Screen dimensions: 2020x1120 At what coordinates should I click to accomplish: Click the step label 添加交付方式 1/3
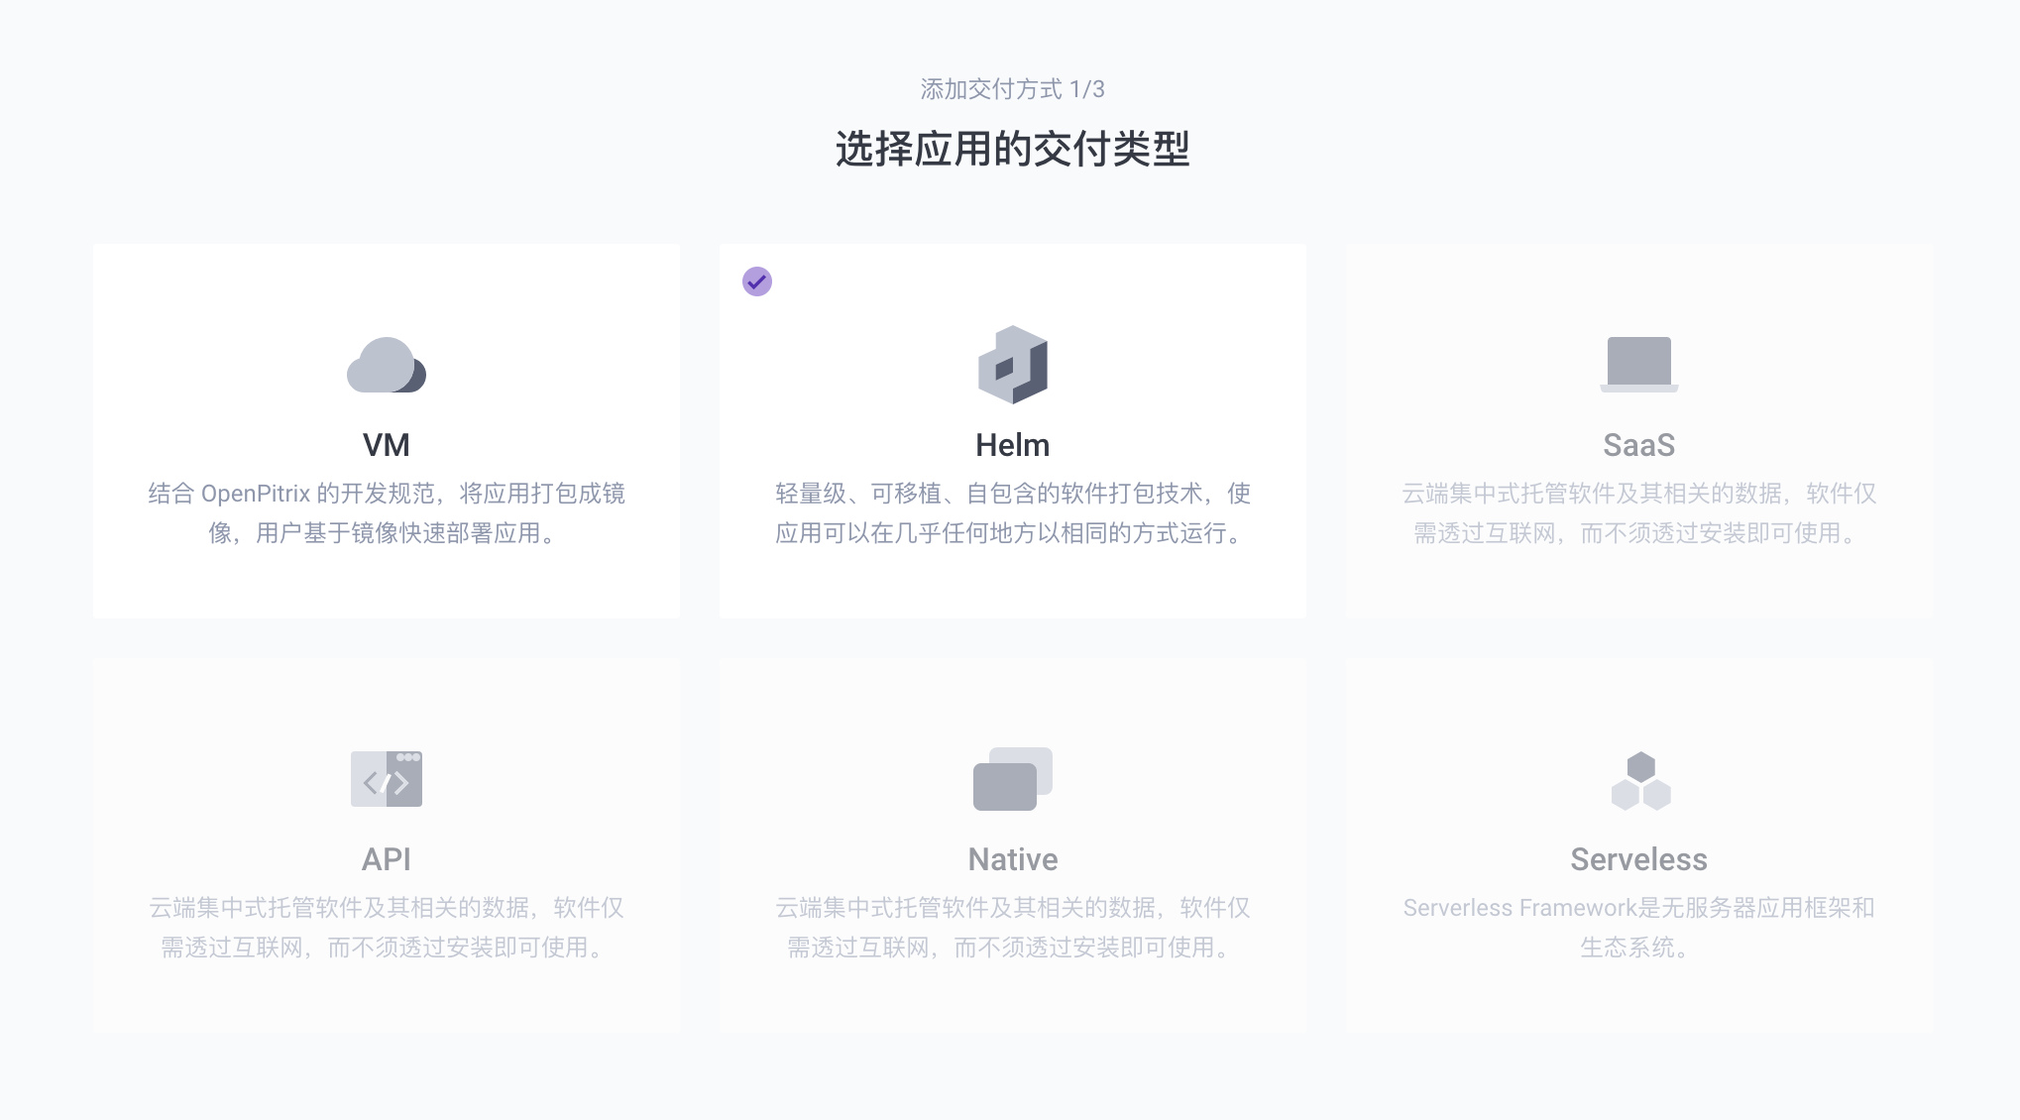[x=1013, y=89]
